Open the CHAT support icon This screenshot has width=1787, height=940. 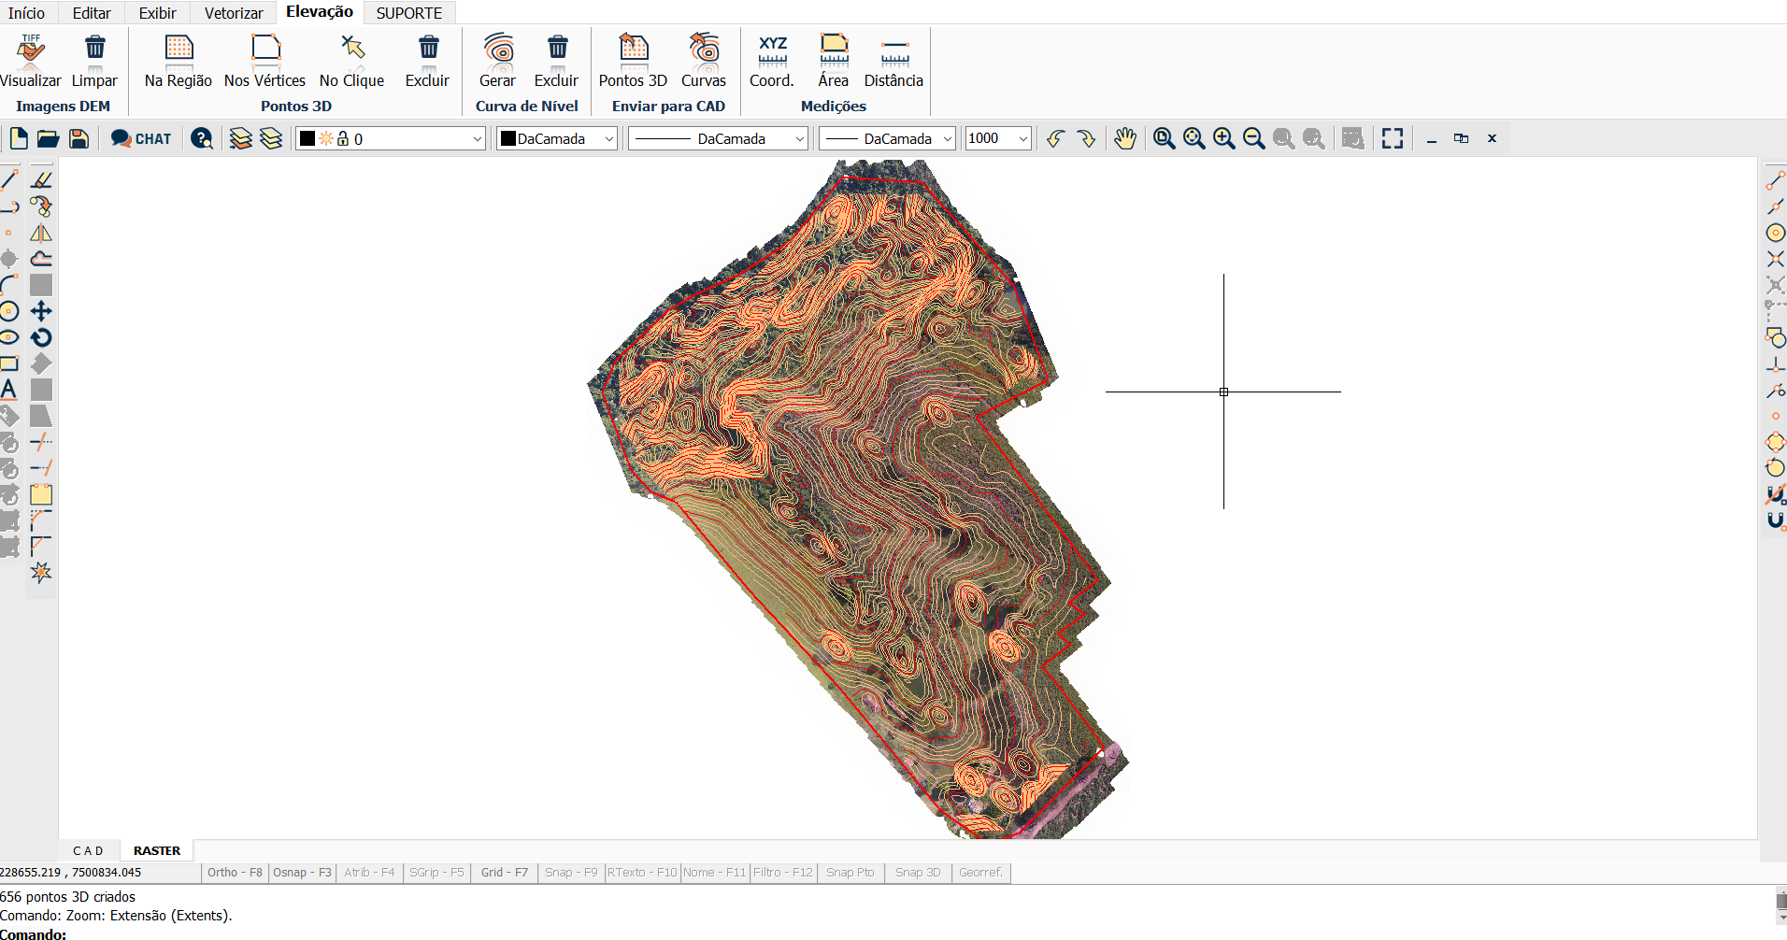(141, 139)
